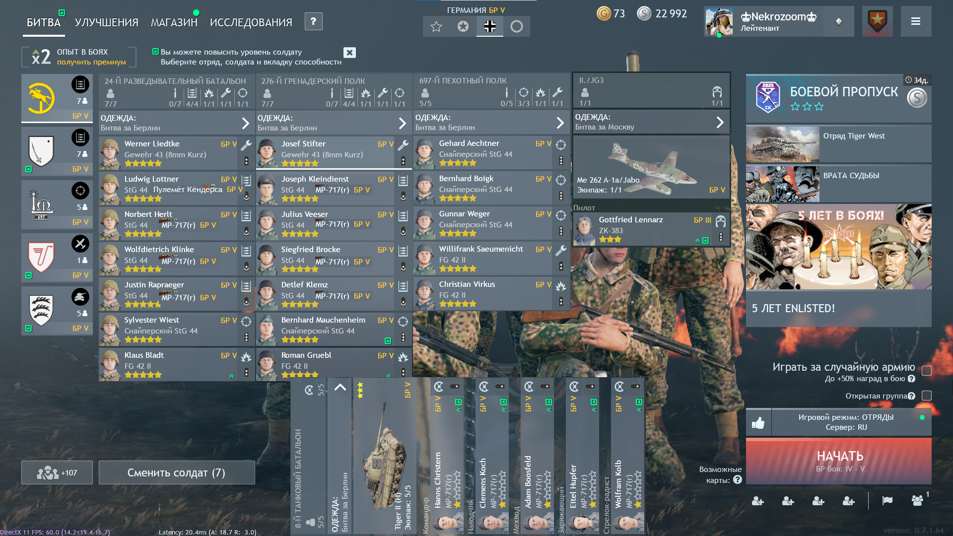Select the Germany iron cross faction icon

coord(489,26)
